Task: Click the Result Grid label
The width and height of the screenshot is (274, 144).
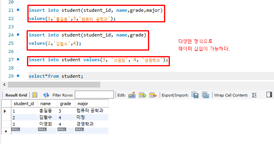Action: click(16, 95)
